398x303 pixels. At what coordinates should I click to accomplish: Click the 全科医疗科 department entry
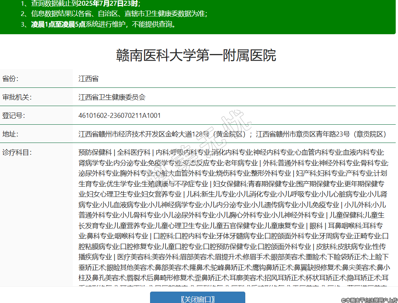click(134, 152)
